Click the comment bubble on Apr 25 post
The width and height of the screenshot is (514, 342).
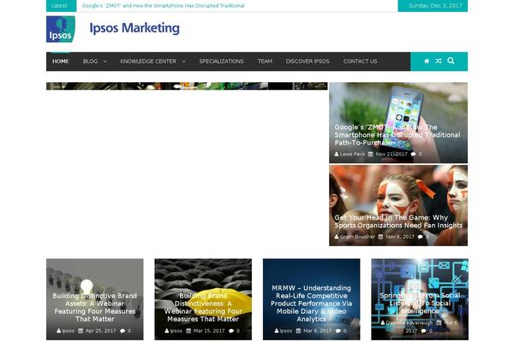tap(123, 331)
